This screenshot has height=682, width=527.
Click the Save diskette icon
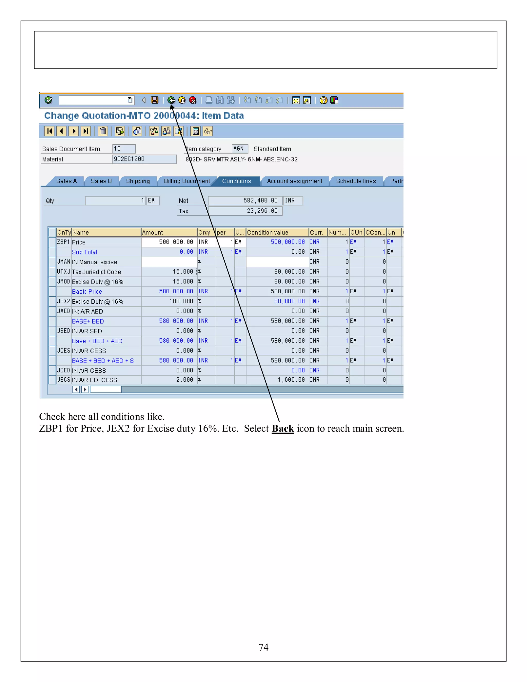click(x=155, y=100)
